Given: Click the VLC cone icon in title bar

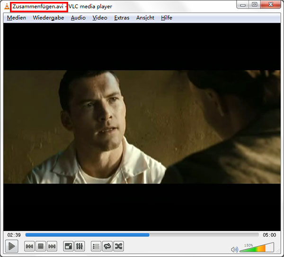Looking at the screenshot, I should [7, 6].
